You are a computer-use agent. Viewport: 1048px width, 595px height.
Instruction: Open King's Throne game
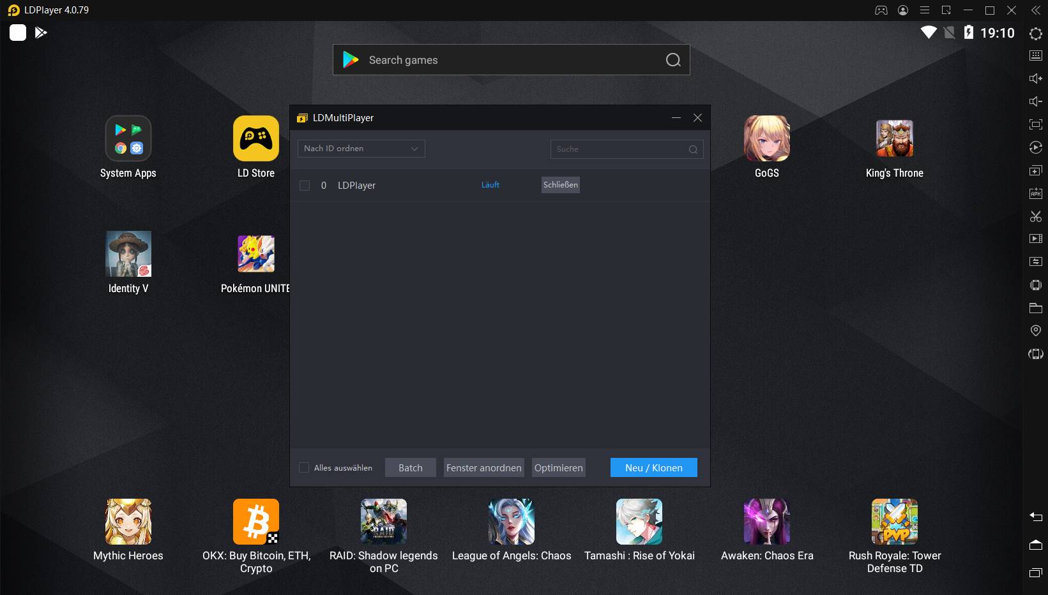pos(895,147)
